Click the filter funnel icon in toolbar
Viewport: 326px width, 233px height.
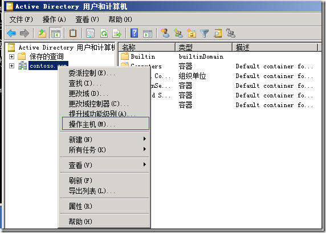205,33
